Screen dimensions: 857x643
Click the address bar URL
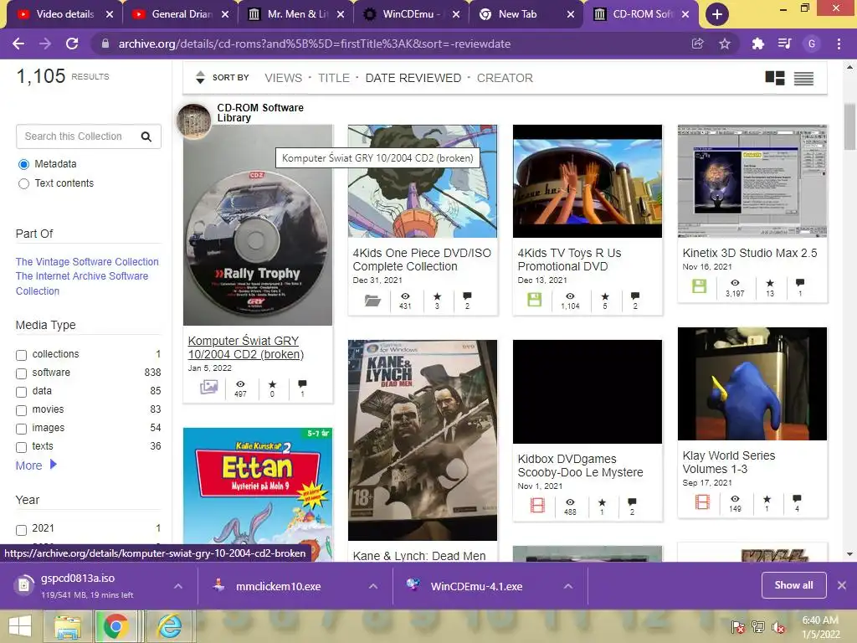[x=315, y=44]
